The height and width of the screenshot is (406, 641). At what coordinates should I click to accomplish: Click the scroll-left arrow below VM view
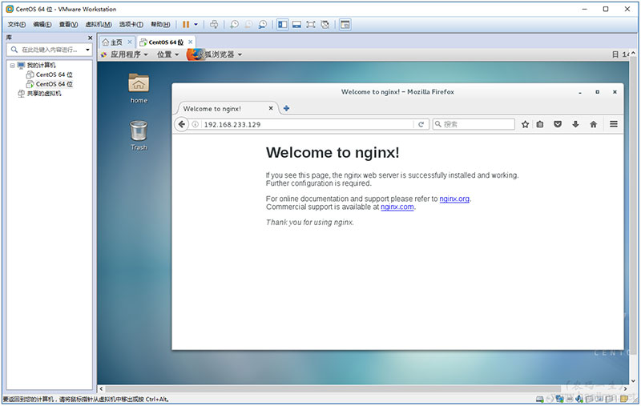pyautogui.click(x=102, y=389)
